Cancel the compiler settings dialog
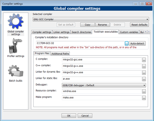Screen dimensions: 154x121 pyautogui.click(x=85, y=116)
